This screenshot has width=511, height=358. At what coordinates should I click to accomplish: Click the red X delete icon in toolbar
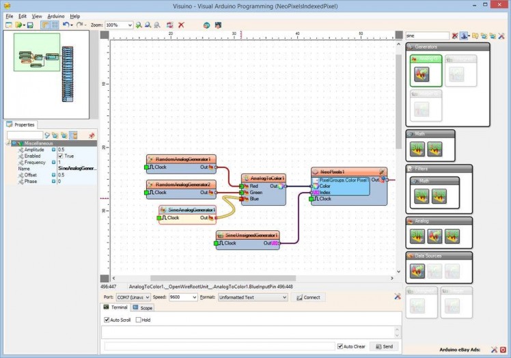181,25
